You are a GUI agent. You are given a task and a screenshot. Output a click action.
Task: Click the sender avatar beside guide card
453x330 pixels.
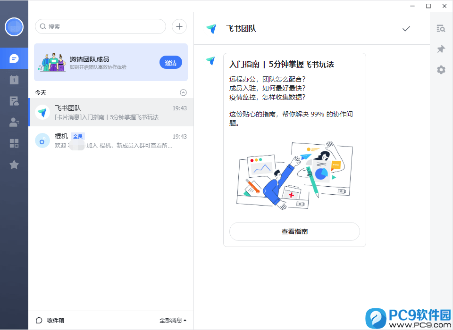pos(211,61)
